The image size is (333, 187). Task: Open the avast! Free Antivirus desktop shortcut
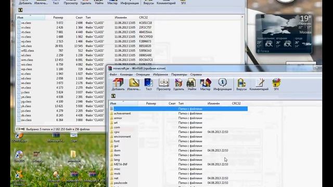tap(19, 178)
